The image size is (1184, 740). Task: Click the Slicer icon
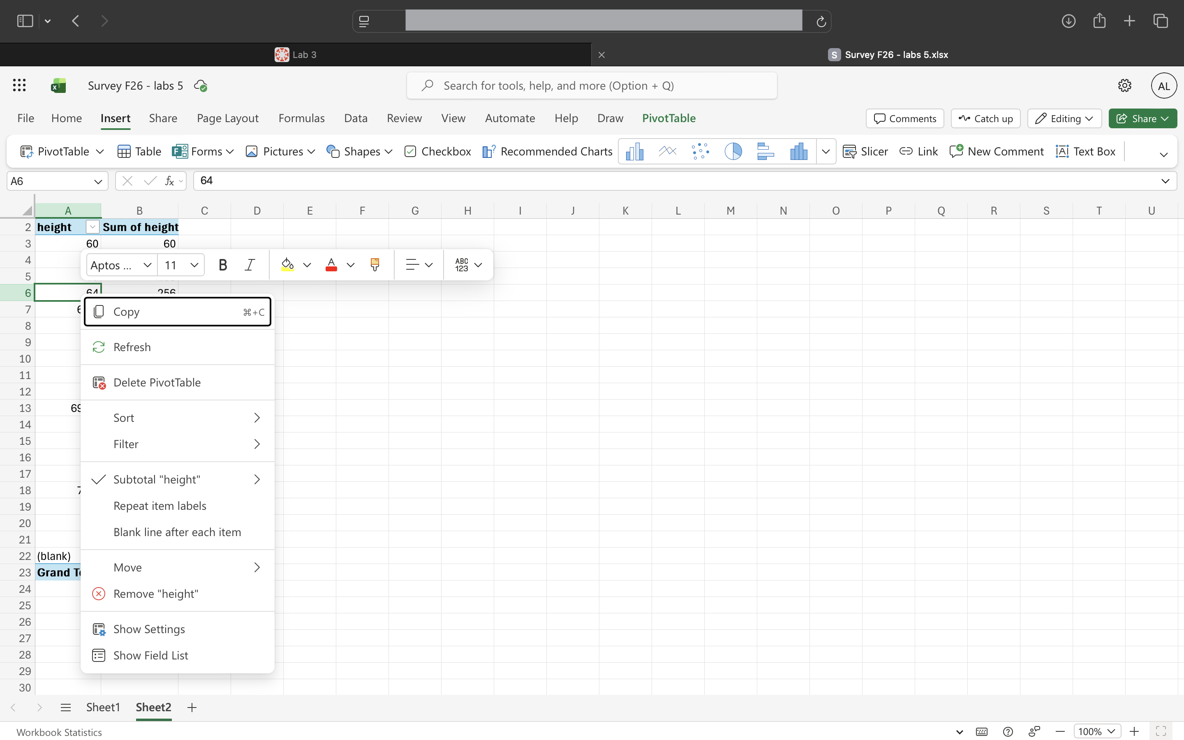(x=865, y=152)
